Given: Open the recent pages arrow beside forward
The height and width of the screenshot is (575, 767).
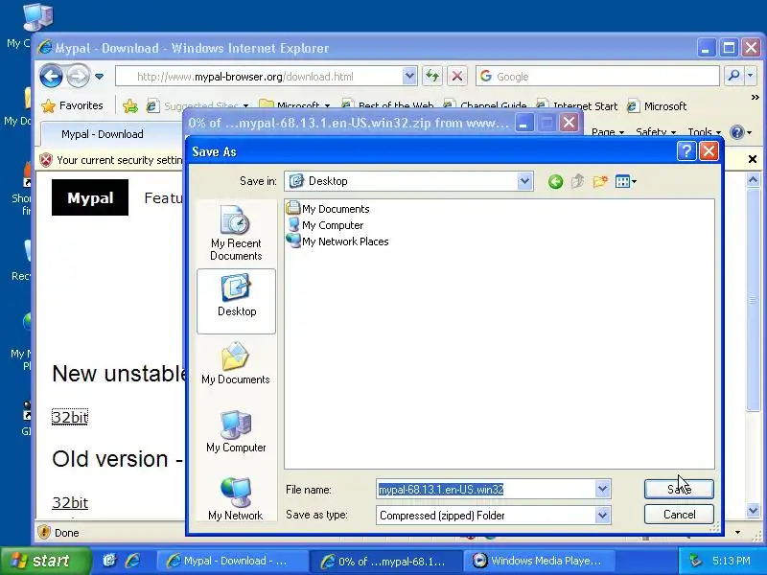Looking at the screenshot, I should click(100, 77).
